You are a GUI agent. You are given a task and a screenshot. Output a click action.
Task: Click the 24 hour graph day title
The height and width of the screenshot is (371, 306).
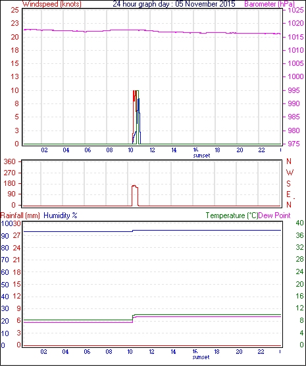(x=174, y=4)
